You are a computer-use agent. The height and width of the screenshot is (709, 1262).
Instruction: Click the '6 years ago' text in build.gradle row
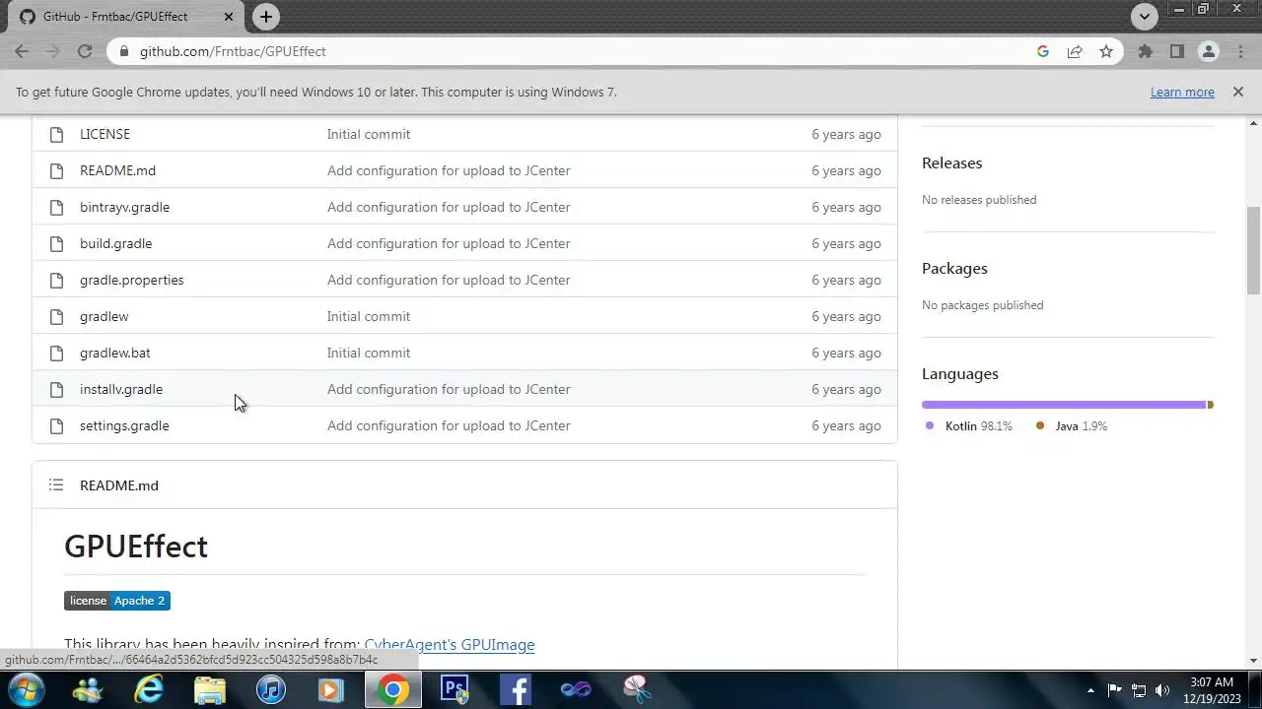pyautogui.click(x=846, y=243)
